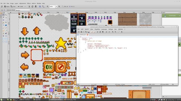The height and width of the screenshot is (101, 181).
Task: Click the Open button in Pinta toolbar
Action: coord(7,6)
